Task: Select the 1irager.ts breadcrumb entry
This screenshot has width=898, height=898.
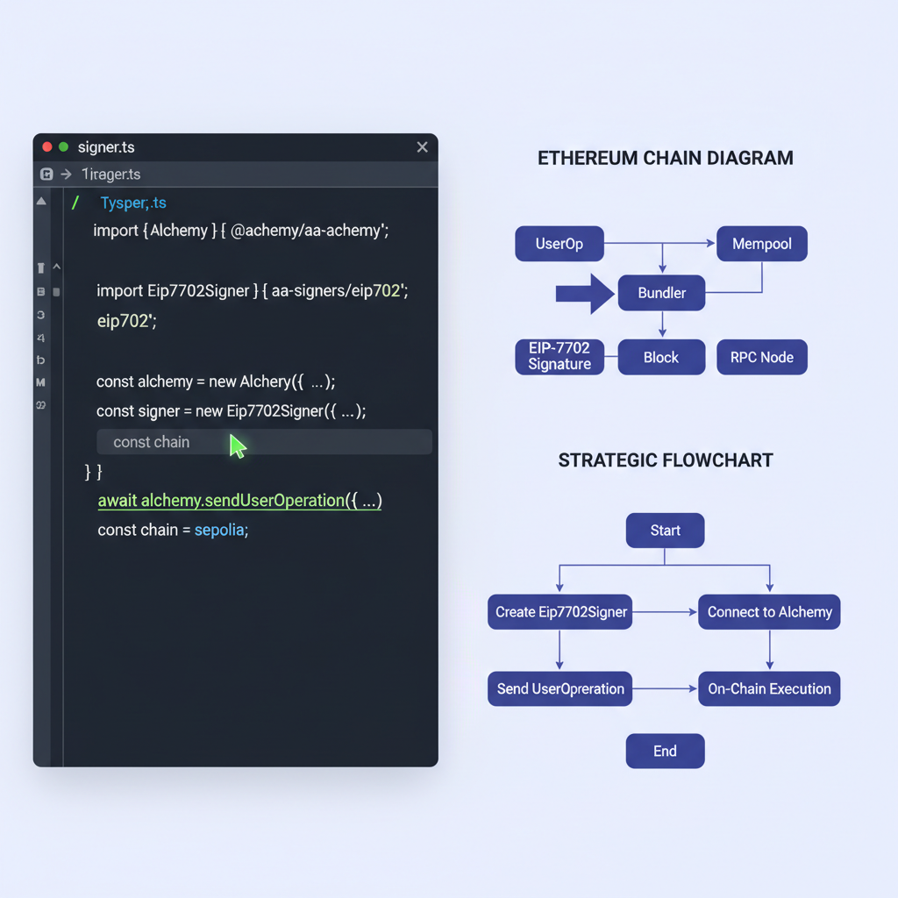Action: 111,174
